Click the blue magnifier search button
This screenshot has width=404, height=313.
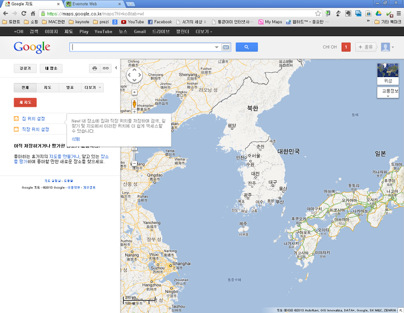[x=247, y=47]
